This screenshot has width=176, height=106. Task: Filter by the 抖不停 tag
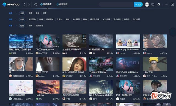pos(127,20)
